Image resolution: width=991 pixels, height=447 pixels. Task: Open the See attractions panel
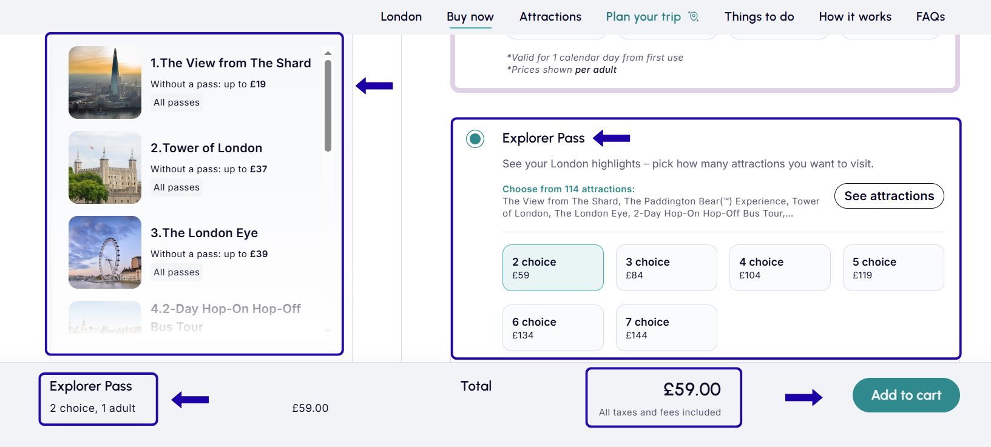click(x=888, y=195)
